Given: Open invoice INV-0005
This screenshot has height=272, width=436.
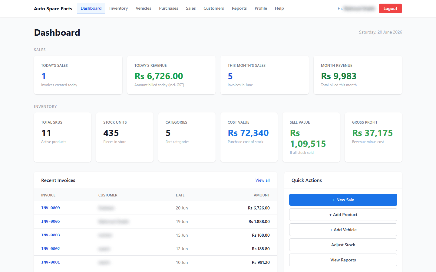Looking at the screenshot, I should (x=51, y=222).
